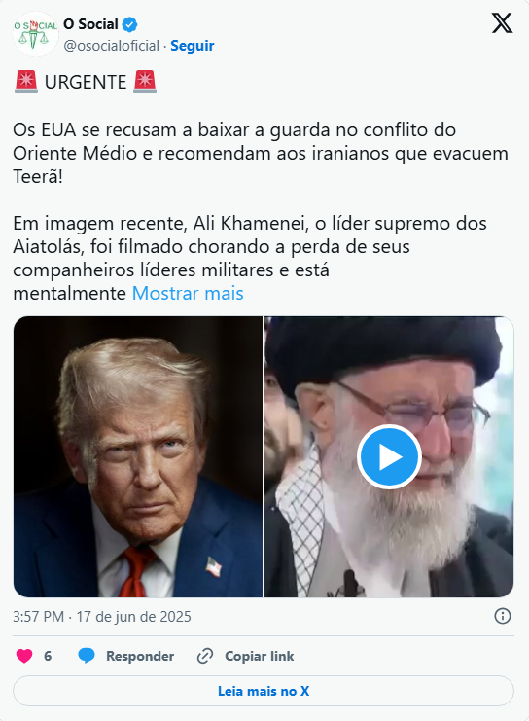Viewport: 529px width, 721px height.
Task: Click the Responder label
Action: coord(140,656)
